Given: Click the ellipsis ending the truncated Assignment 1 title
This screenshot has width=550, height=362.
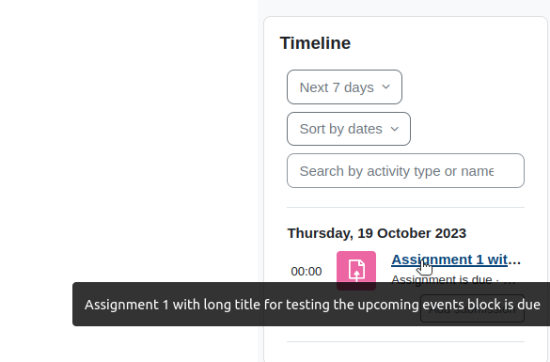Looking at the screenshot, I should 514,260.
